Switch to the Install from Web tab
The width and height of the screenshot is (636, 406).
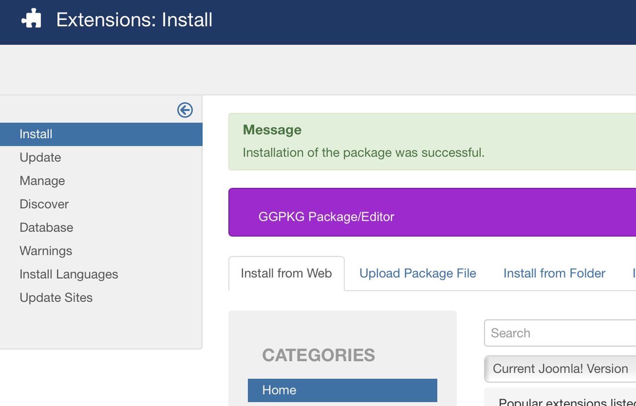click(x=286, y=273)
